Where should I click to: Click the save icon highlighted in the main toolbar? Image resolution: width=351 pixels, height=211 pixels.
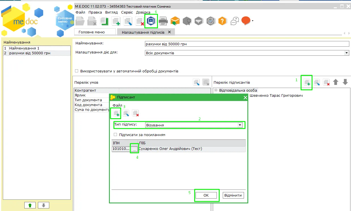click(x=151, y=21)
